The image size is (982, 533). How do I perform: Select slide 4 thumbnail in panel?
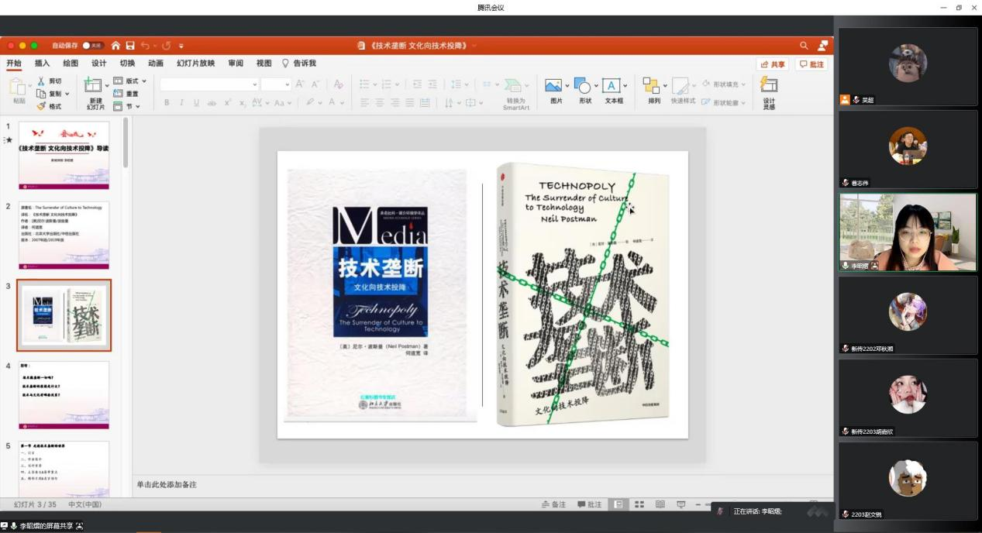coord(64,394)
